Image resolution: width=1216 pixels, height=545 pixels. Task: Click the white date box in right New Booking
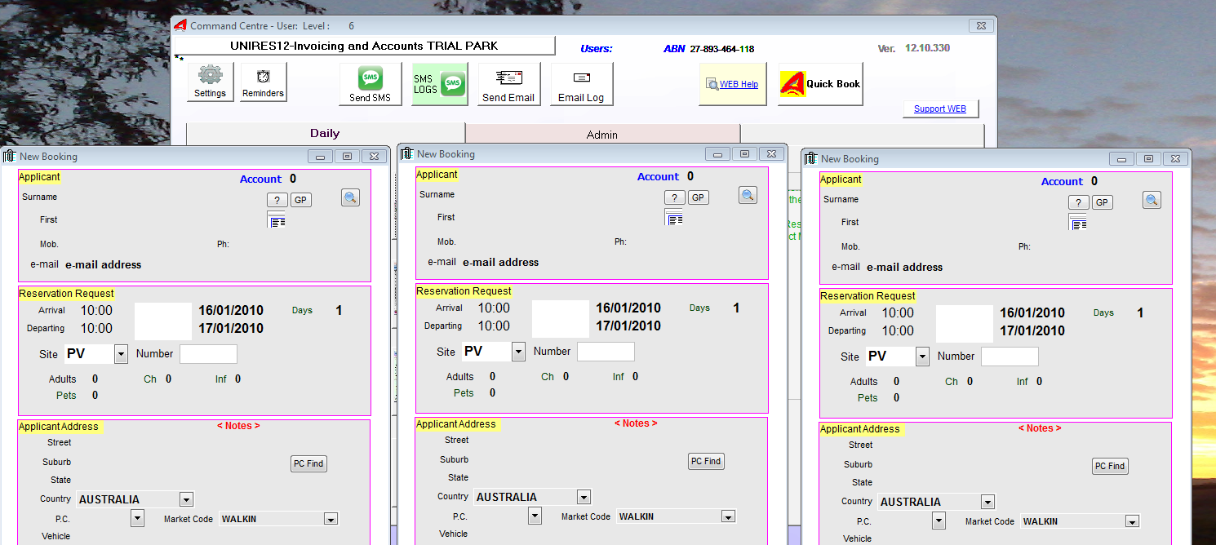[965, 324]
